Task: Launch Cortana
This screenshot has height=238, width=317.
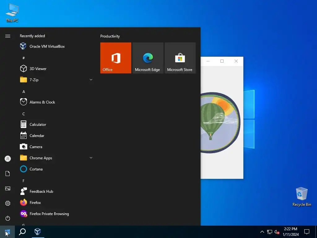Action: pyautogui.click(x=56, y=169)
